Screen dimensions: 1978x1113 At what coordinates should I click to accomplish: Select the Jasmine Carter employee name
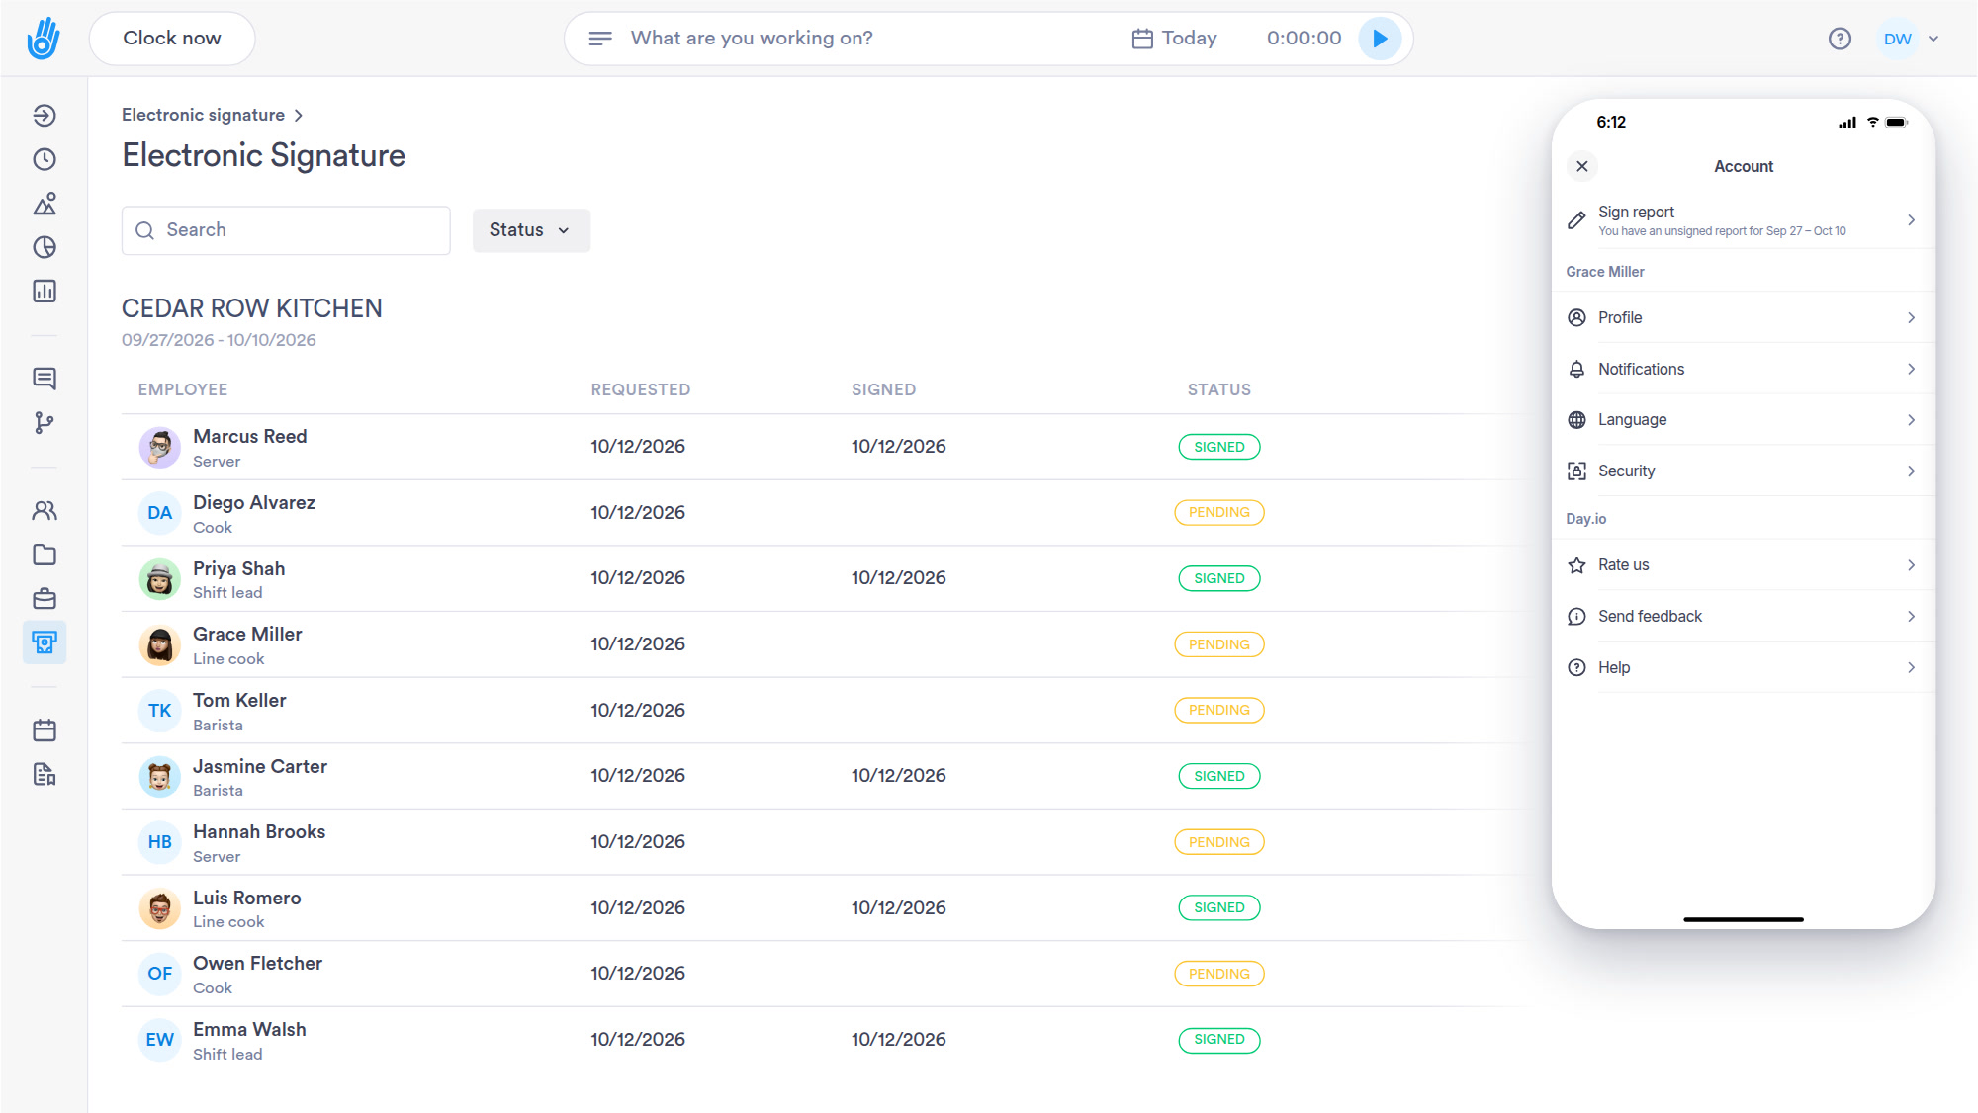[x=260, y=766]
